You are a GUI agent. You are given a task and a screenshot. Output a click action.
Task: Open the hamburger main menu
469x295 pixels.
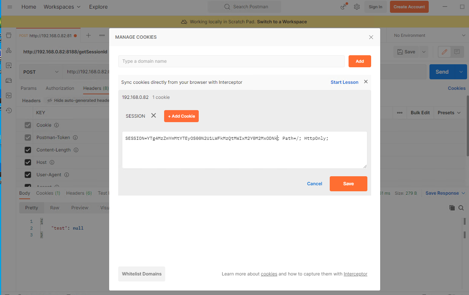click(x=10, y=7)
